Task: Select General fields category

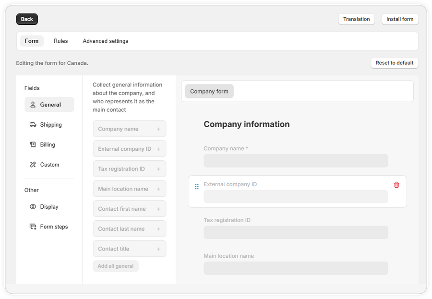Action: tap(49, 105)
